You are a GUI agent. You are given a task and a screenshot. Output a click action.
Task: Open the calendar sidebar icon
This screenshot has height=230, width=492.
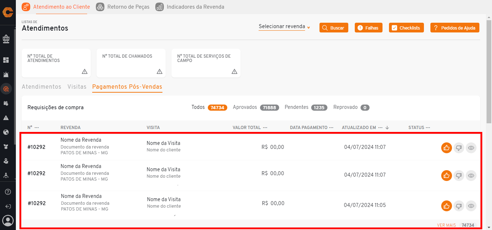point(6,103)
